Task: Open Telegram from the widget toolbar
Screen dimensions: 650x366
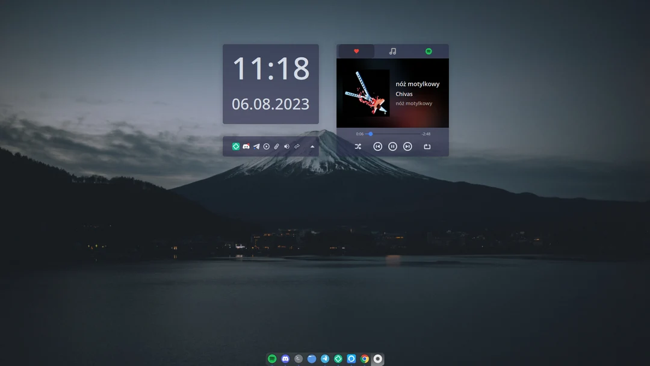Action: (x=256, y=146)
